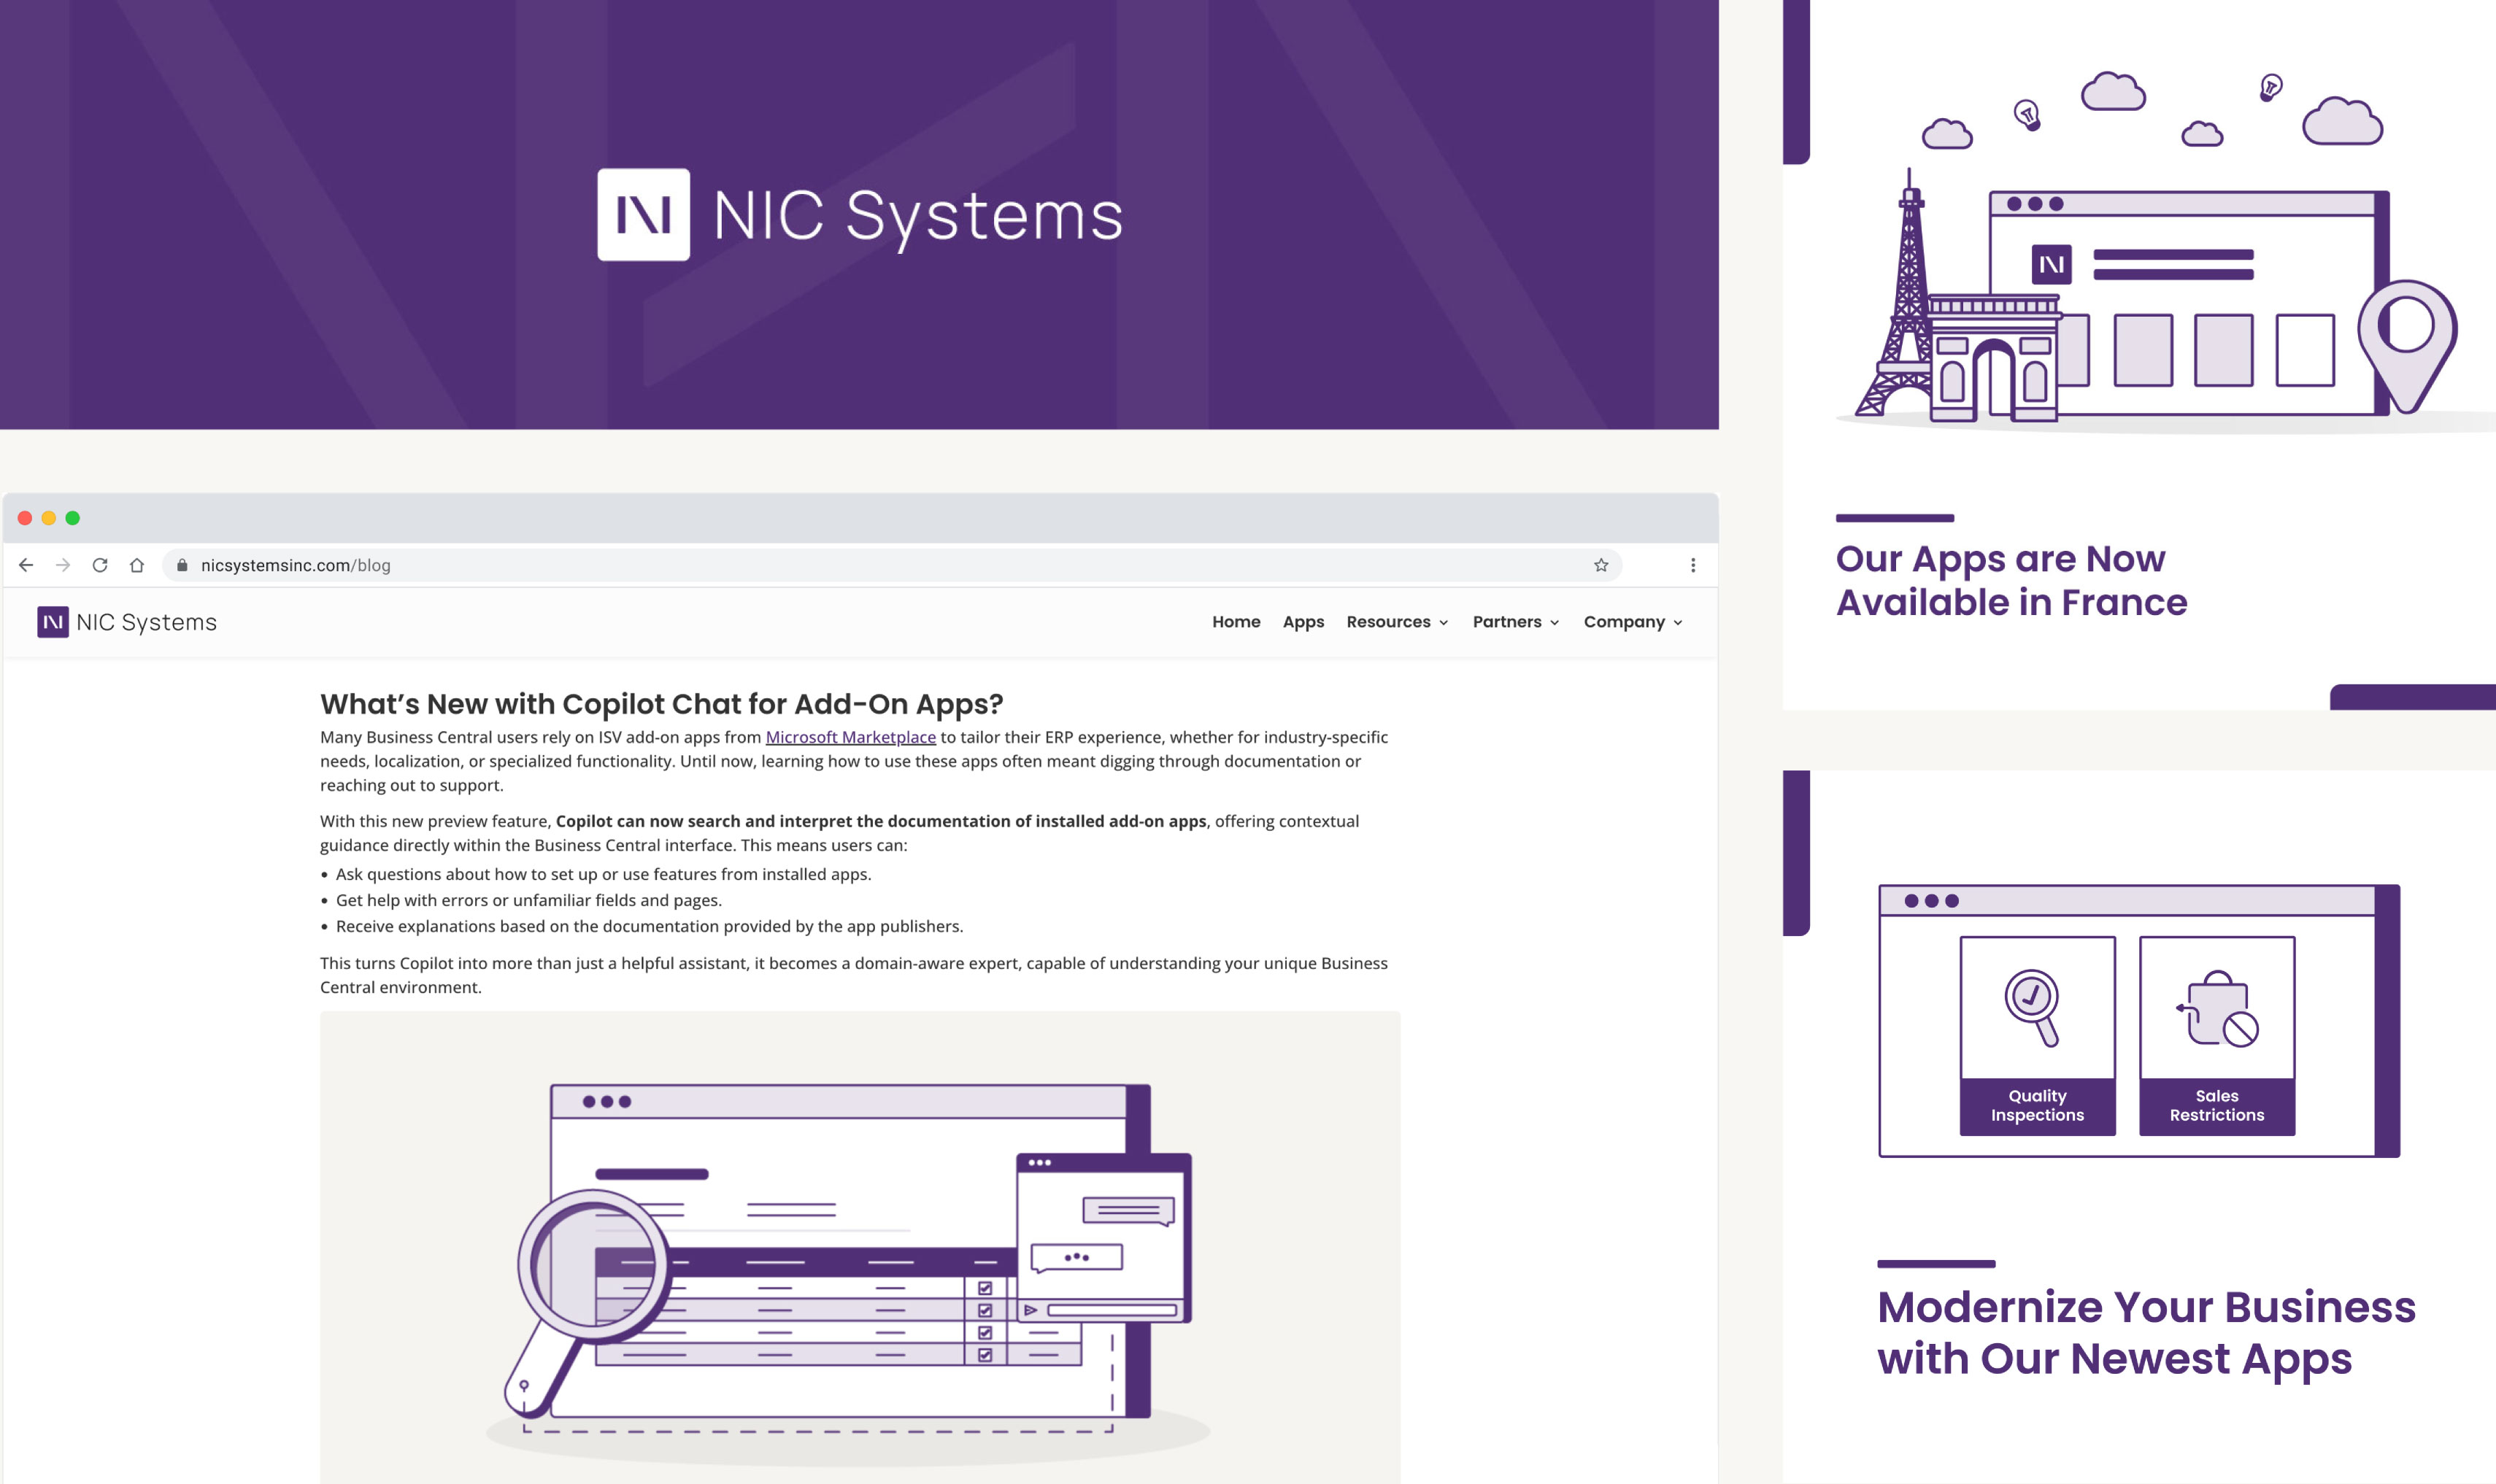Expand the Company dropdown menu
The height and width of the screenshot is (1484, 2496).
[1633, 622]
